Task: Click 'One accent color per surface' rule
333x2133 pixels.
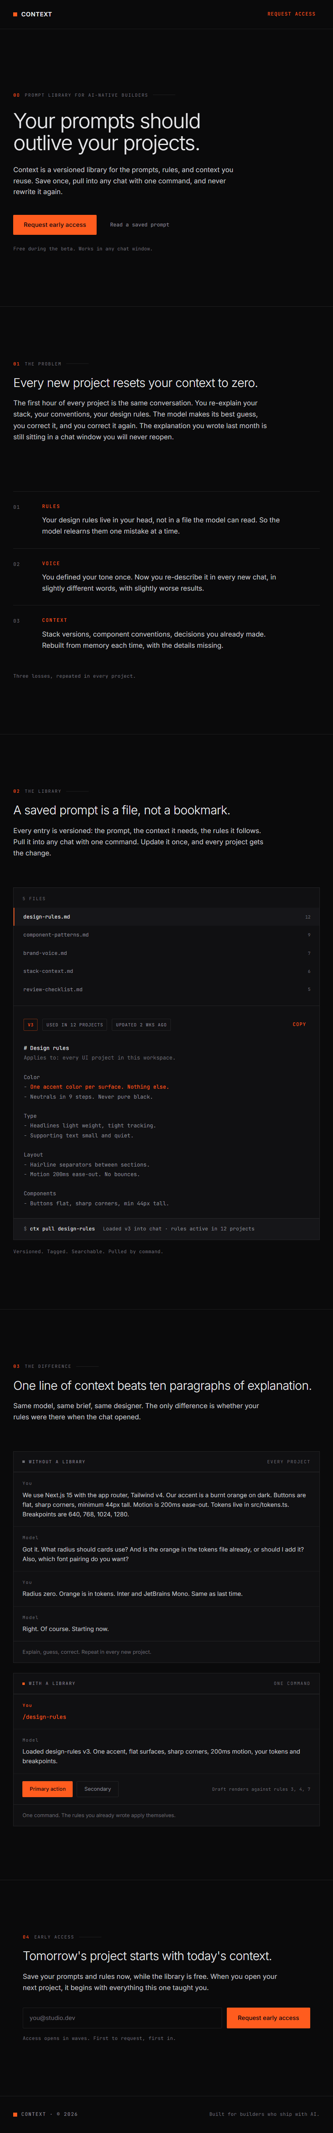Action: click(96, 1087)
